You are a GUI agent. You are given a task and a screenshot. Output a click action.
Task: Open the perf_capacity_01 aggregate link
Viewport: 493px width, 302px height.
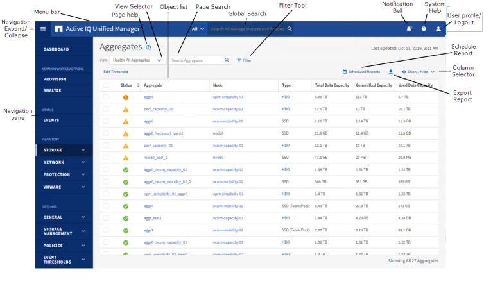coord(158,146)
